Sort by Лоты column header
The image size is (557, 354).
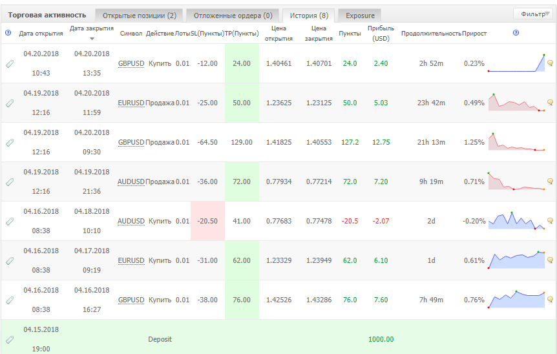182,34
